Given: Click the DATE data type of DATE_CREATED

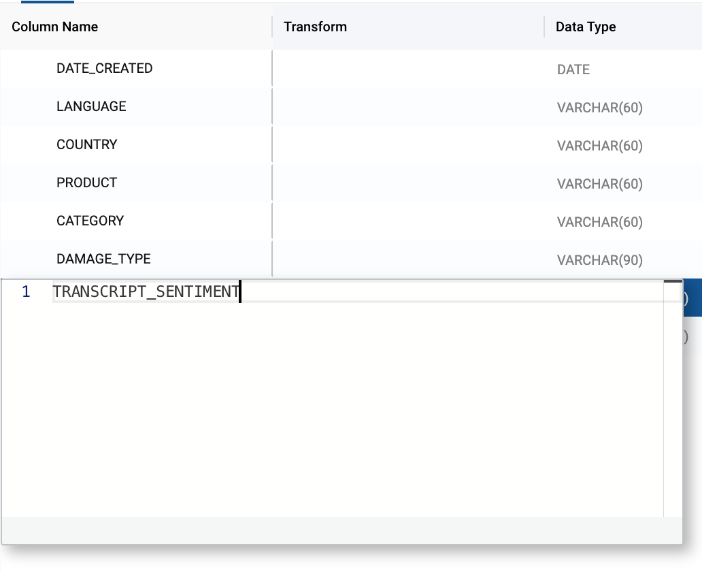Looking at the screenshot, I should [573, 69].
